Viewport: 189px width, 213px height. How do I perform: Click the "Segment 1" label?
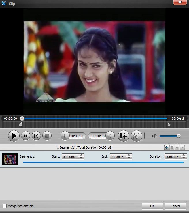point(27,156)
